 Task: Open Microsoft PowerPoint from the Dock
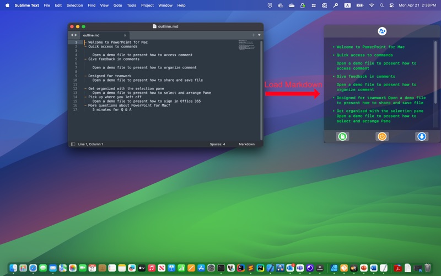(x=364, y=268)
